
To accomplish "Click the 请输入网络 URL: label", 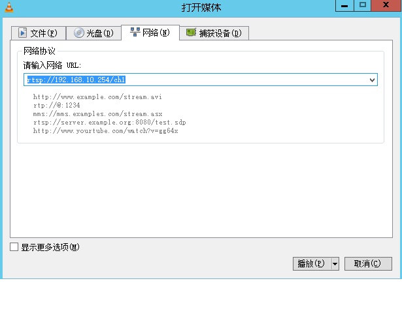I will pyautogui.click(x=52, y=65).
